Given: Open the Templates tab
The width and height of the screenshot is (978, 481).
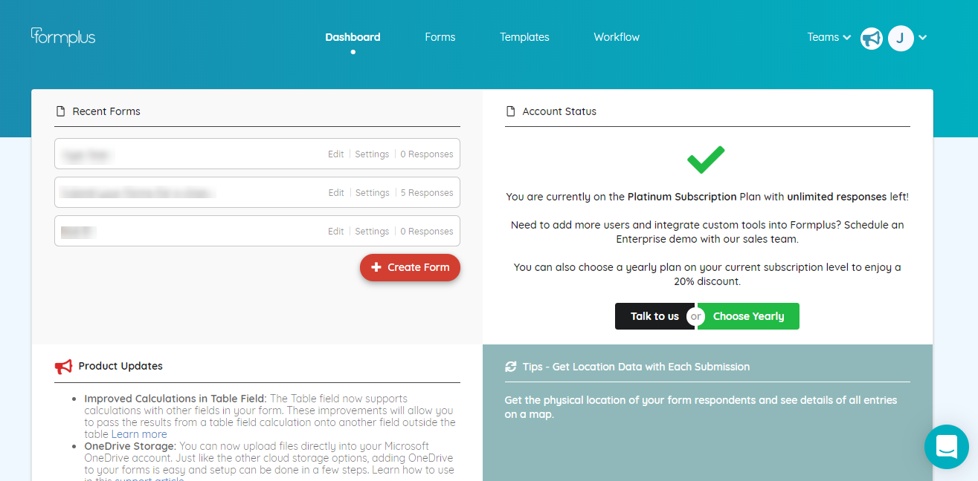Looking at the screenshot, I should [x=524, y=37].
